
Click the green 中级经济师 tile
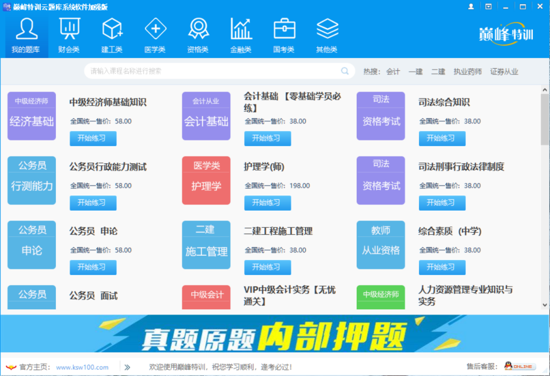pyautogui.click(x=381, y=297)
